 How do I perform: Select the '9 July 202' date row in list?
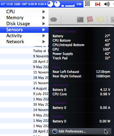point(24,94)
